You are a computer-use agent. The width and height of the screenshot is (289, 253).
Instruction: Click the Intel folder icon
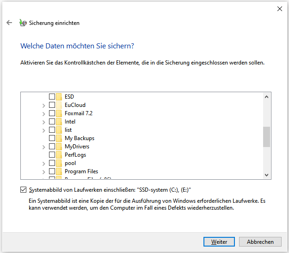(x=59, y=122)
